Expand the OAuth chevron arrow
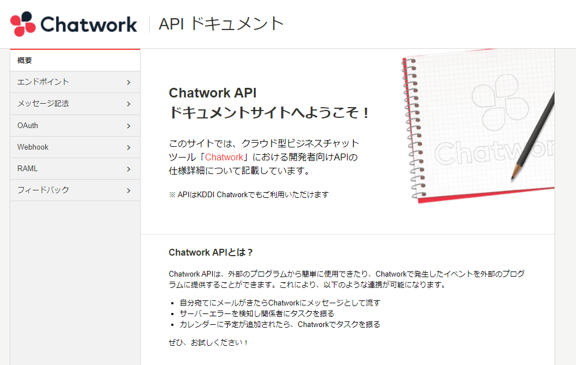 click(x=129, y=126)
